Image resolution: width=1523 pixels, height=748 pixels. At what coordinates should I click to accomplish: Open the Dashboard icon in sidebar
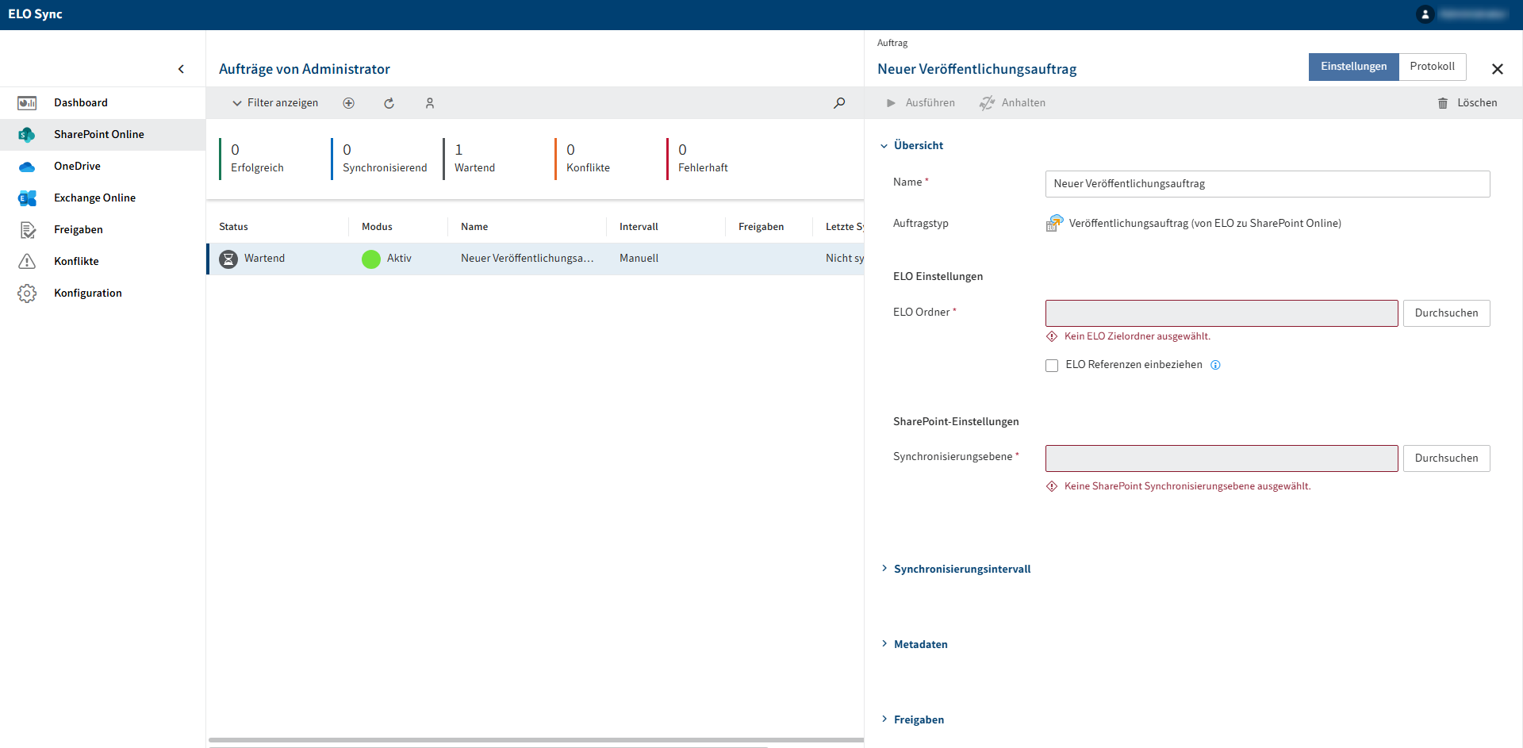tap(27, 103)
